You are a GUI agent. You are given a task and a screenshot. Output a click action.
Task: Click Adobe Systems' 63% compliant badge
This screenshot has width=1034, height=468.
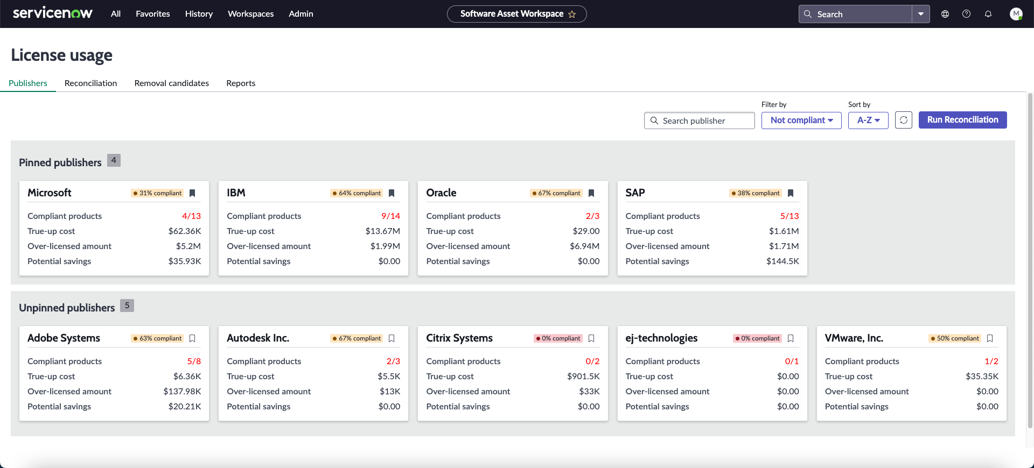click(x=158, y=338)
